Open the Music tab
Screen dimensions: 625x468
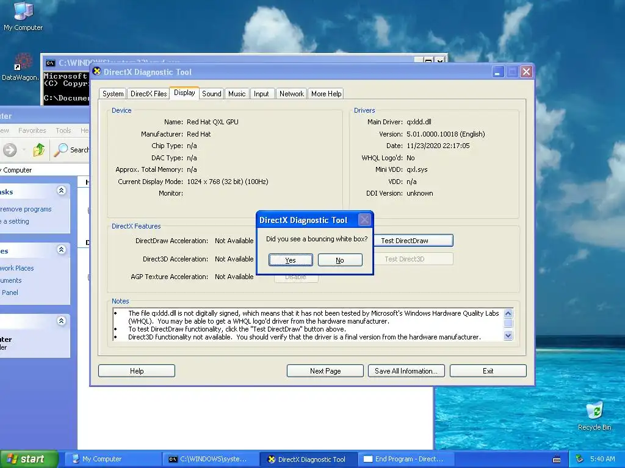(x=237, y=93)
